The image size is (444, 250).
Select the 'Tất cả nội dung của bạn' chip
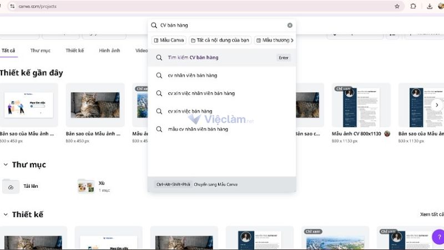point(220,40)
